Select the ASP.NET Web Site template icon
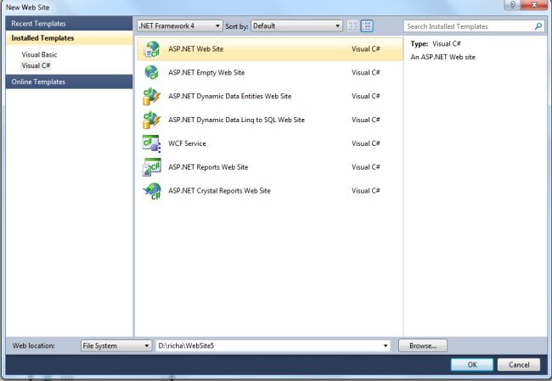 tap(152, 49)
